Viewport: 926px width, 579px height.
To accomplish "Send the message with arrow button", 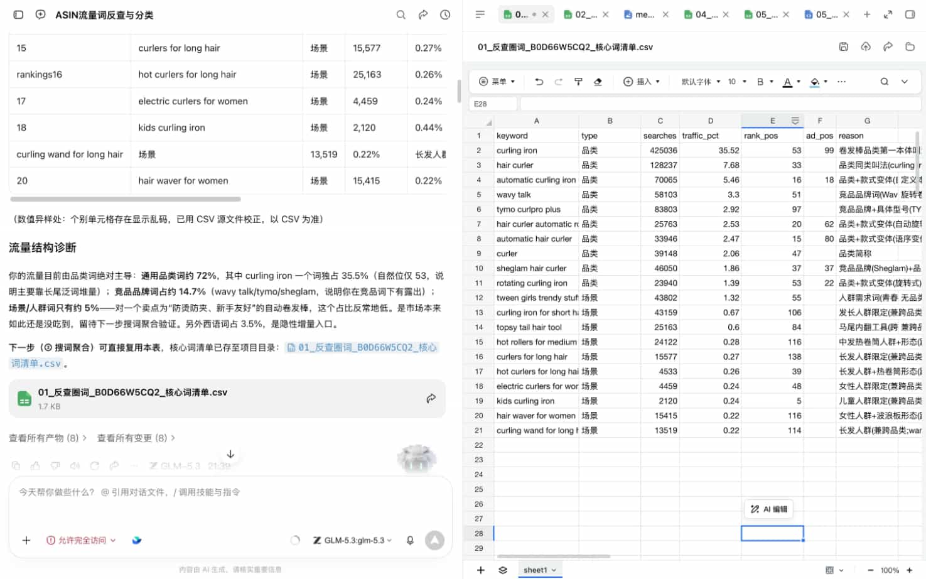I will click(x=434, y=540).
